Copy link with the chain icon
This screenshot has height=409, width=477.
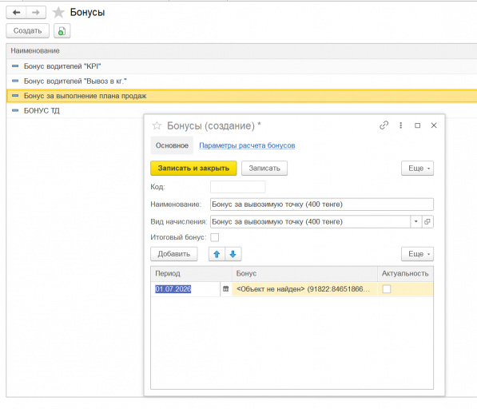point(384,125)
